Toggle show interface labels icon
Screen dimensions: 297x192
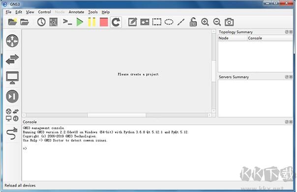pos(54,22)
